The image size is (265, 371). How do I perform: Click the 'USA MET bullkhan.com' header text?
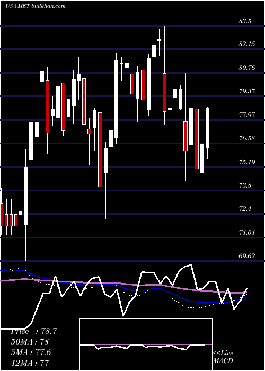(x=36, y=6)
